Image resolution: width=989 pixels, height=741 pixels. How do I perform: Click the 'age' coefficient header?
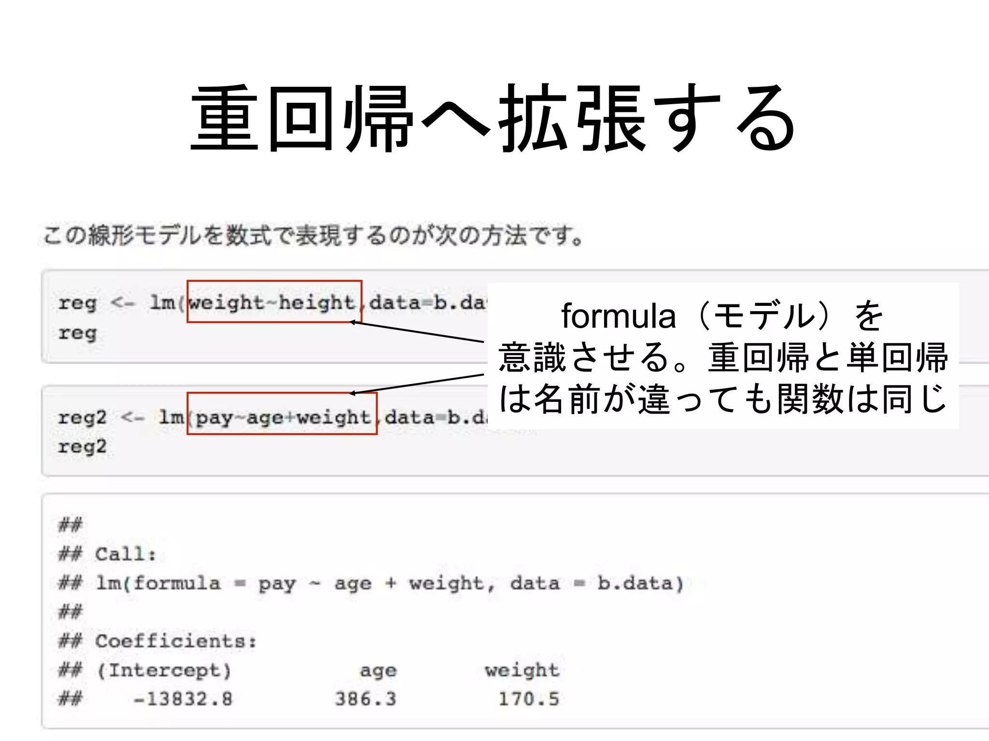(378, 671)
